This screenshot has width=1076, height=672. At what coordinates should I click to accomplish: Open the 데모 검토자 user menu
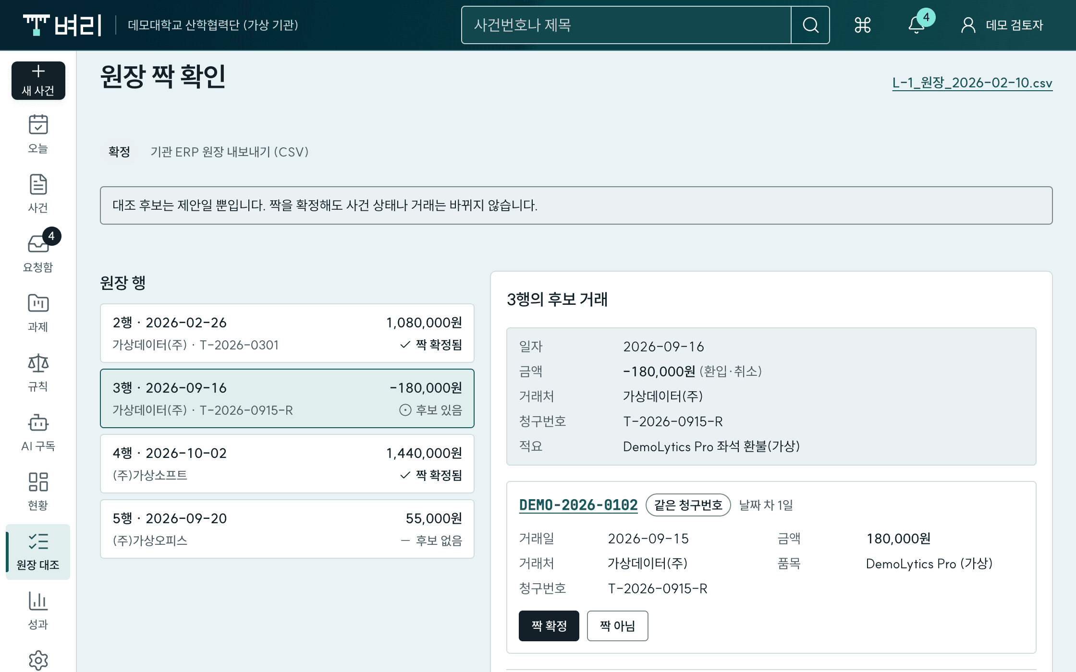(1002, 25)
